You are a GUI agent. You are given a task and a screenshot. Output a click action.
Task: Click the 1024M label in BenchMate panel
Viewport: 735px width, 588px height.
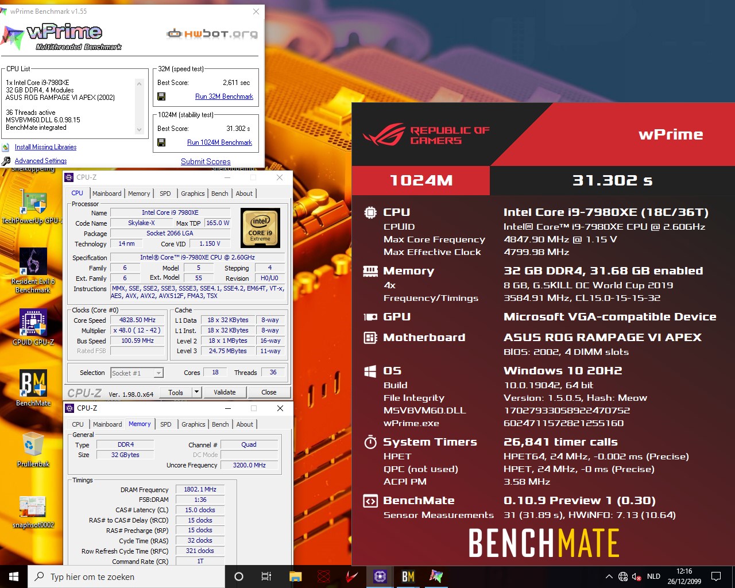(x=421, y=180)
